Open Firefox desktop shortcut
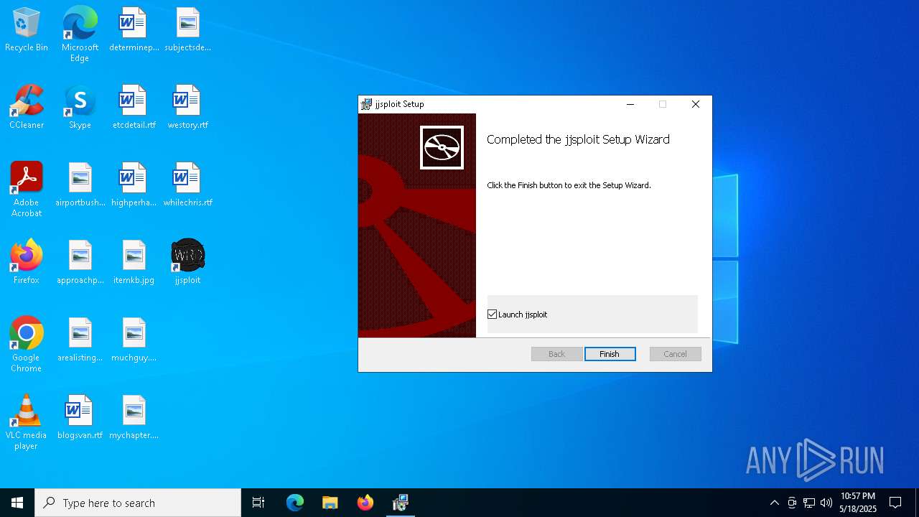Viewport: 919px width, 517px height. click(x=27, y=263)
